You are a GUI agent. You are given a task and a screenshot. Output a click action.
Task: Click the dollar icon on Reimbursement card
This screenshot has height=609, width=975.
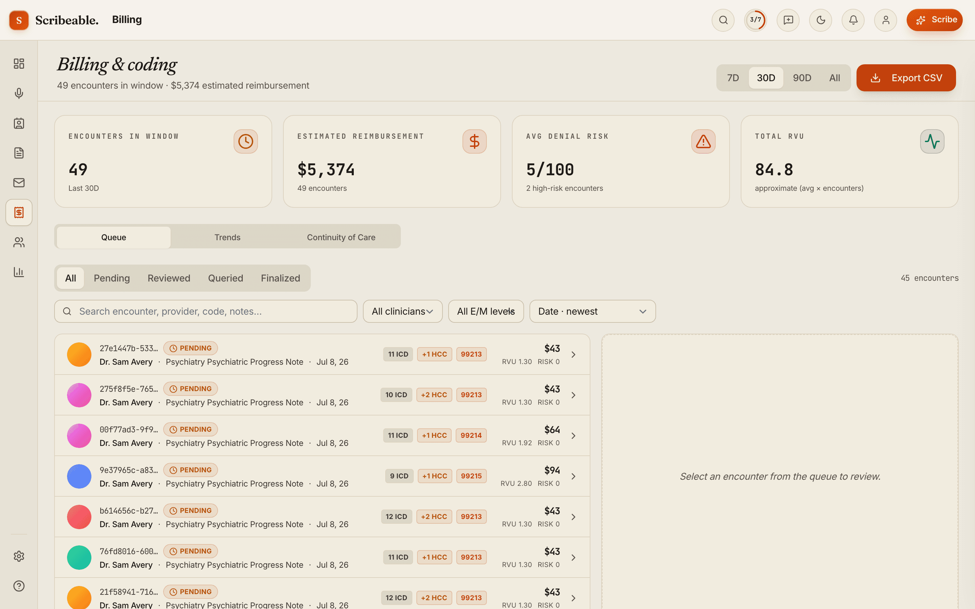(x=475, y=141)
